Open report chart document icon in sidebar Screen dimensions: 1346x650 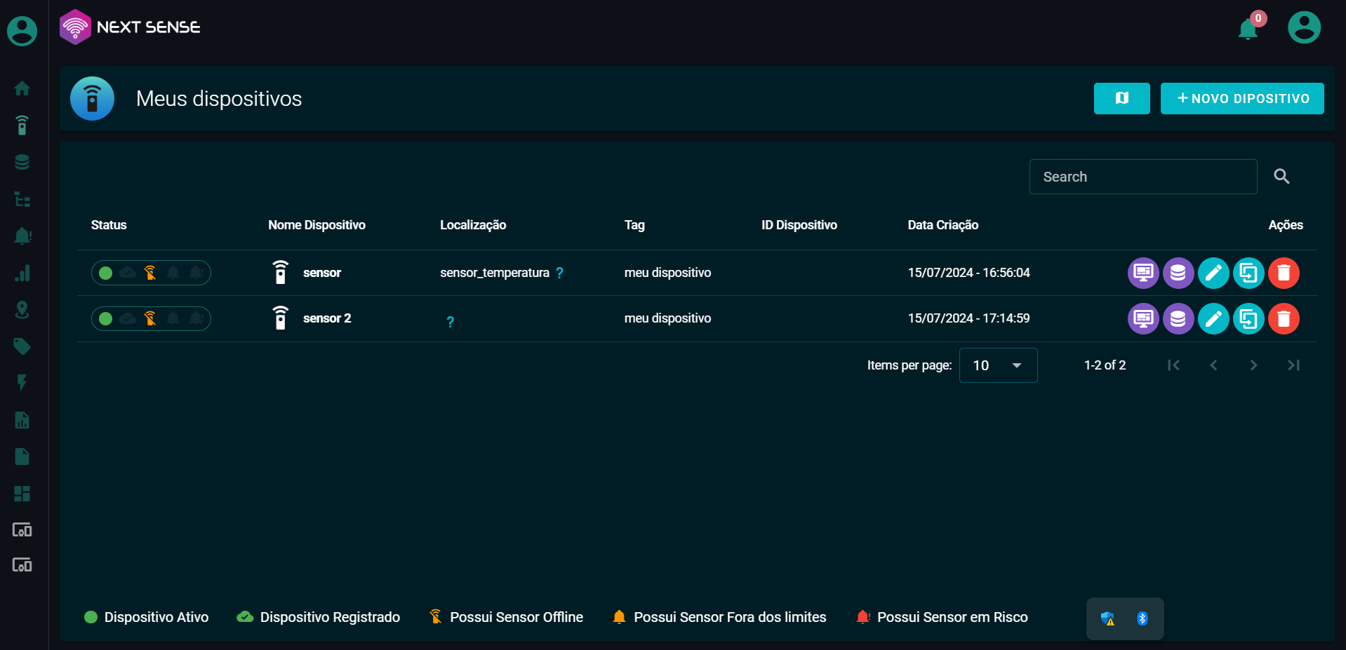click(x=22, y=420)
